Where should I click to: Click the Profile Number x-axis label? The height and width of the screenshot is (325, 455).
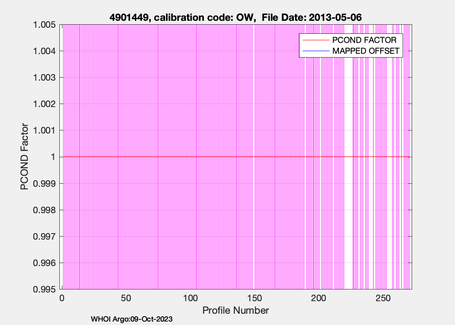235,310
